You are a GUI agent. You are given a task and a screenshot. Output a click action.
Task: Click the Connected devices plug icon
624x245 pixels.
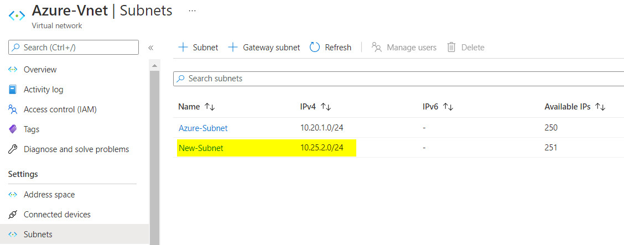(13, 215)
